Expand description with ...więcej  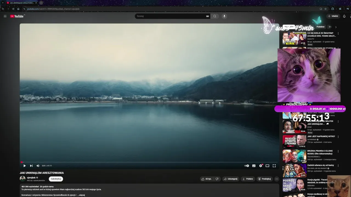tap(81, 195)
